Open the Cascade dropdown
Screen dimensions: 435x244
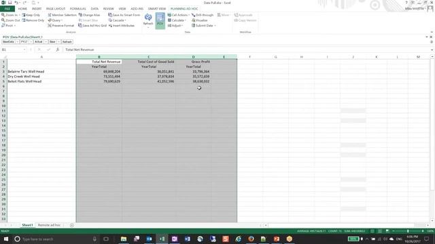tap(118, 20)
